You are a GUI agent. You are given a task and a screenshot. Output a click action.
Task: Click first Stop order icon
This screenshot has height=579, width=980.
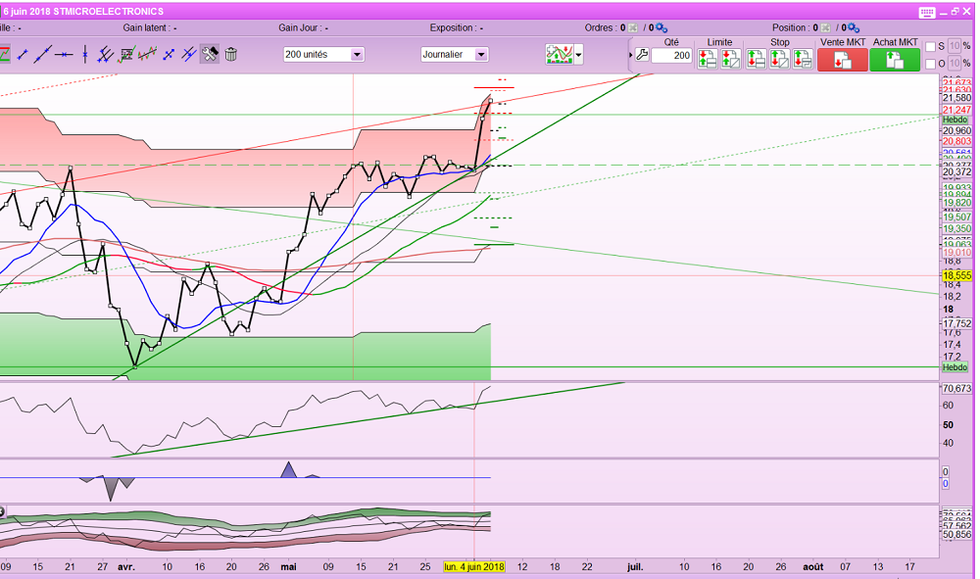[757, 59]
